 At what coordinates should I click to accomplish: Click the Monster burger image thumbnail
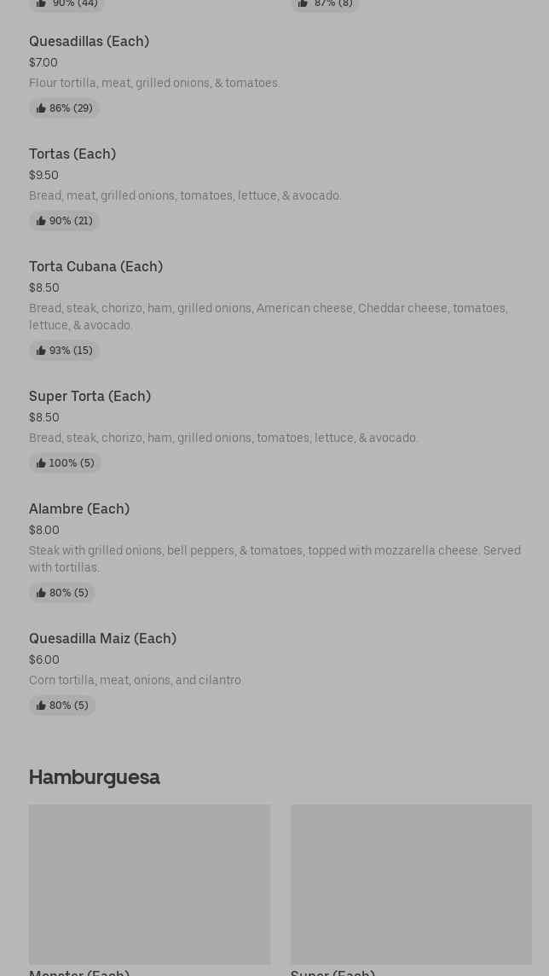(x=149, y=884)
